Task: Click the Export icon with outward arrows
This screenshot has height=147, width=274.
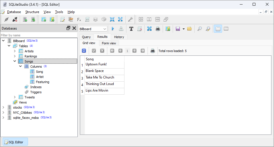Action: tap(120, 19)
